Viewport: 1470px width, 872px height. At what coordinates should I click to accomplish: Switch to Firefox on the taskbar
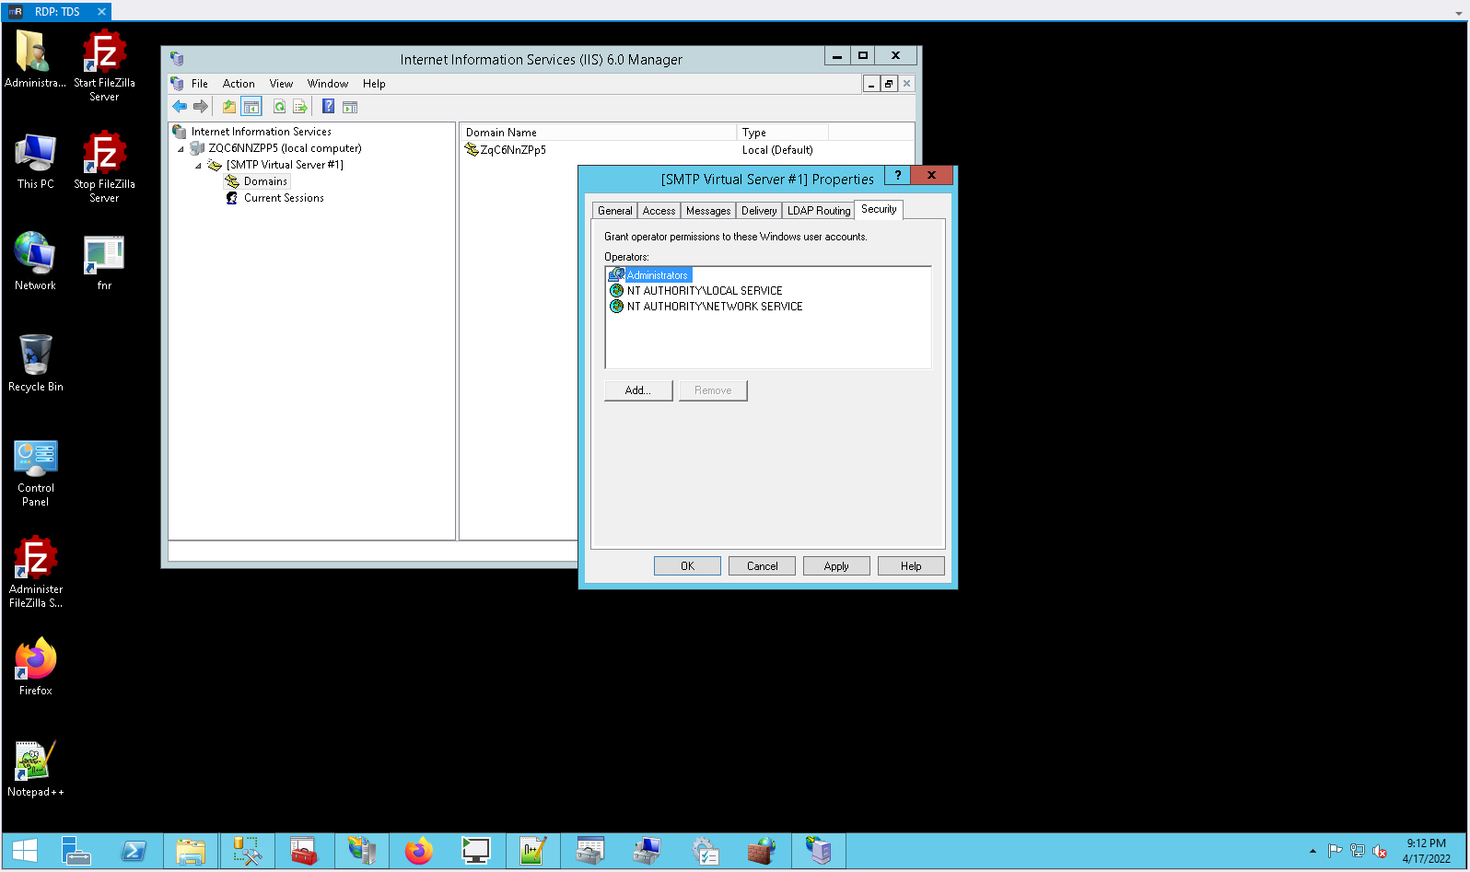[418, 851]
